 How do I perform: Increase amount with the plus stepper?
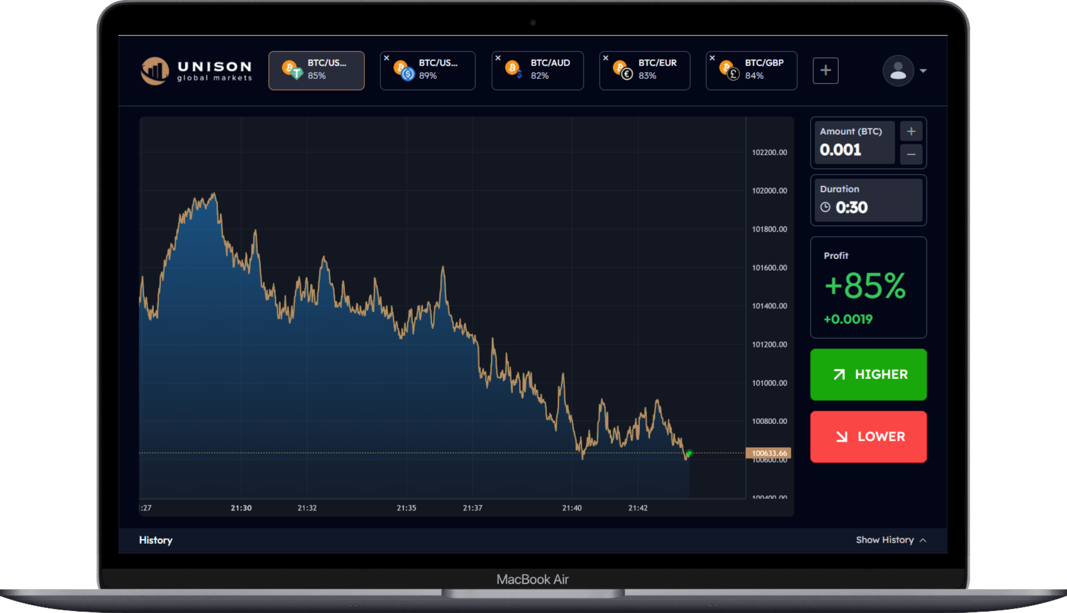click(x=911, y=131)
